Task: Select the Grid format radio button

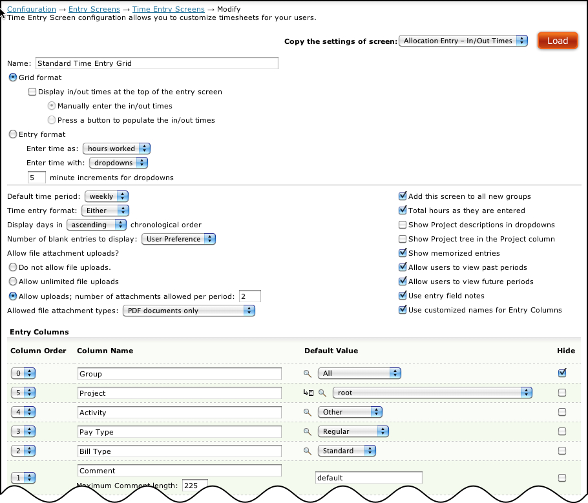Action: (x=13, y=77)
